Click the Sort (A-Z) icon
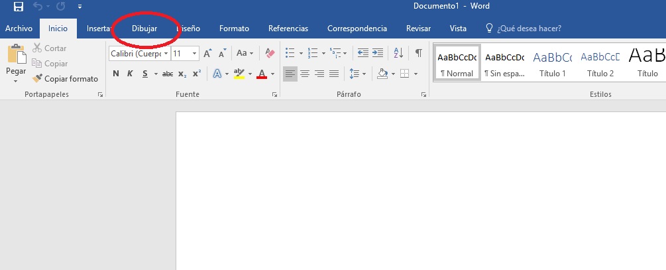666x270 pixels. click(x=398, y=53)
